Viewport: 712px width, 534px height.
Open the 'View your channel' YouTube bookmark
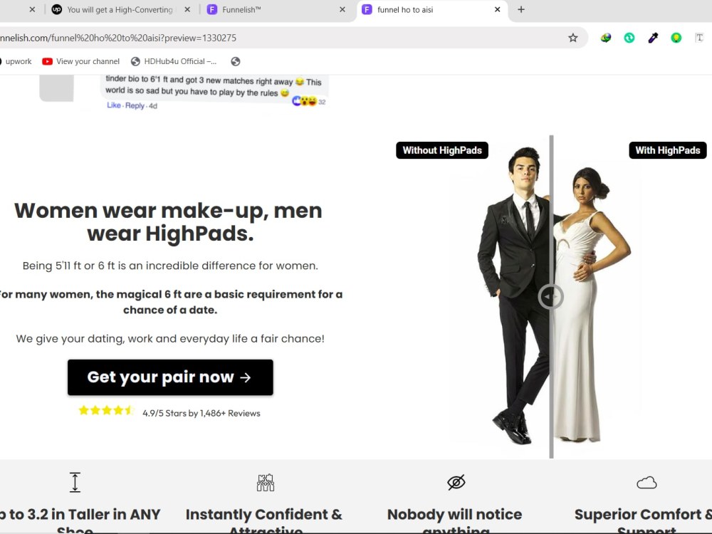tap(81, 61)
